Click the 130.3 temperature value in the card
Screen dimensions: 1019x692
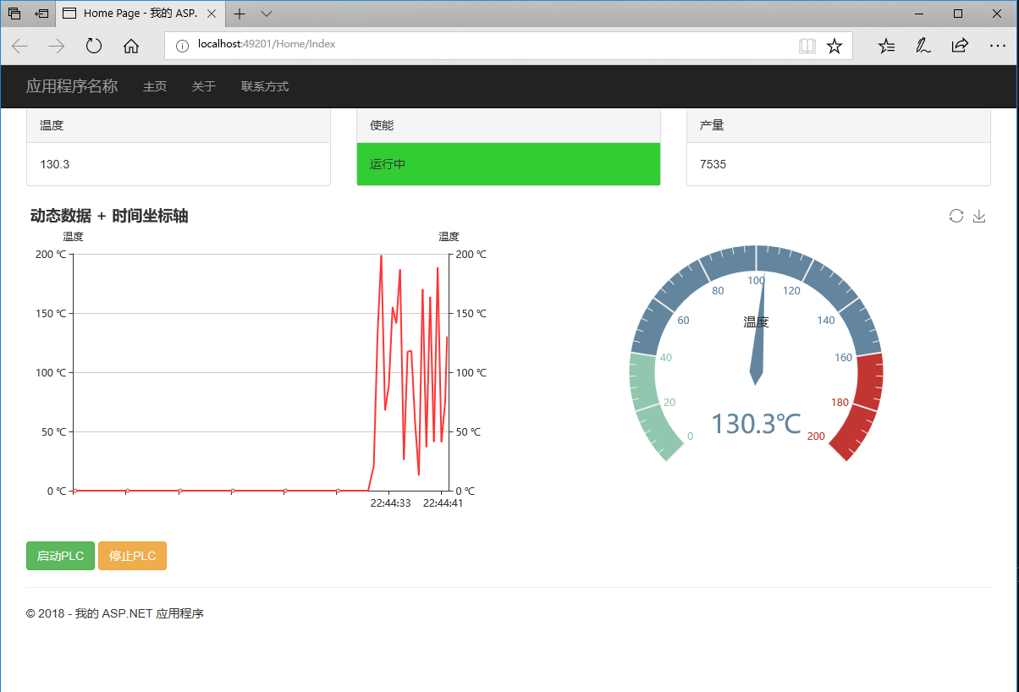[55, 164]
